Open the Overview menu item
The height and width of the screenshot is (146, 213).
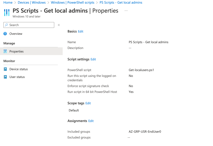pos(16,34)
